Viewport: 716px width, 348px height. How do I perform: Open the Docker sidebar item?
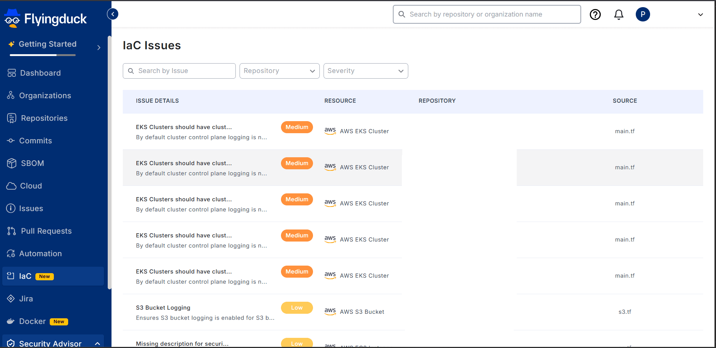point(32,321)
